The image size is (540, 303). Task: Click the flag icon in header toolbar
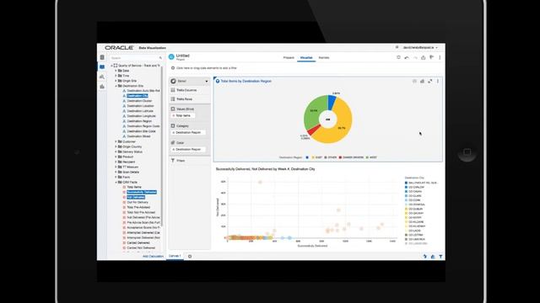431,57
